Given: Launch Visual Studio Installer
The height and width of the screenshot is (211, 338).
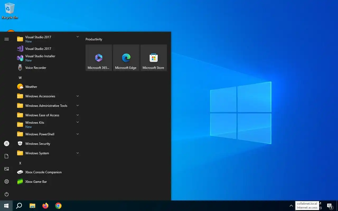Looking at the screenshot, I should (x=48, y=58).
